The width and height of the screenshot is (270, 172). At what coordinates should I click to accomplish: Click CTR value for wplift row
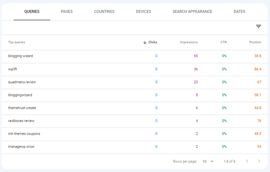tap(224, 69)
